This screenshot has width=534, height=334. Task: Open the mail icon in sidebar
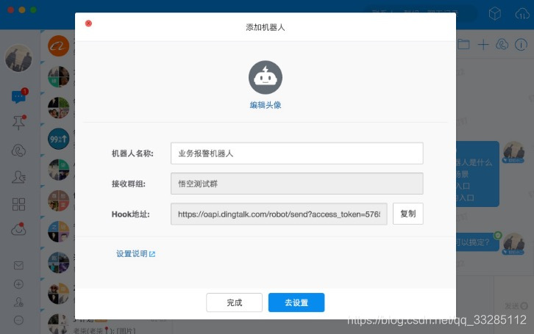(x=18, y=266)
